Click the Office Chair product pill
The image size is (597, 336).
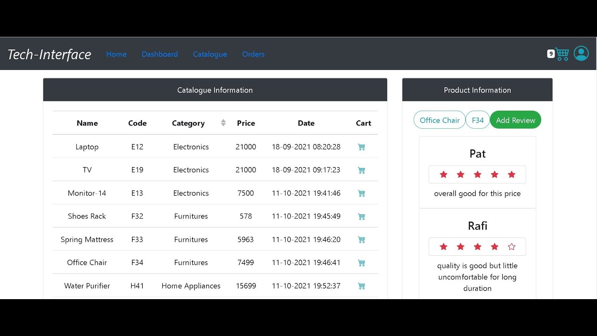point(439,120)
